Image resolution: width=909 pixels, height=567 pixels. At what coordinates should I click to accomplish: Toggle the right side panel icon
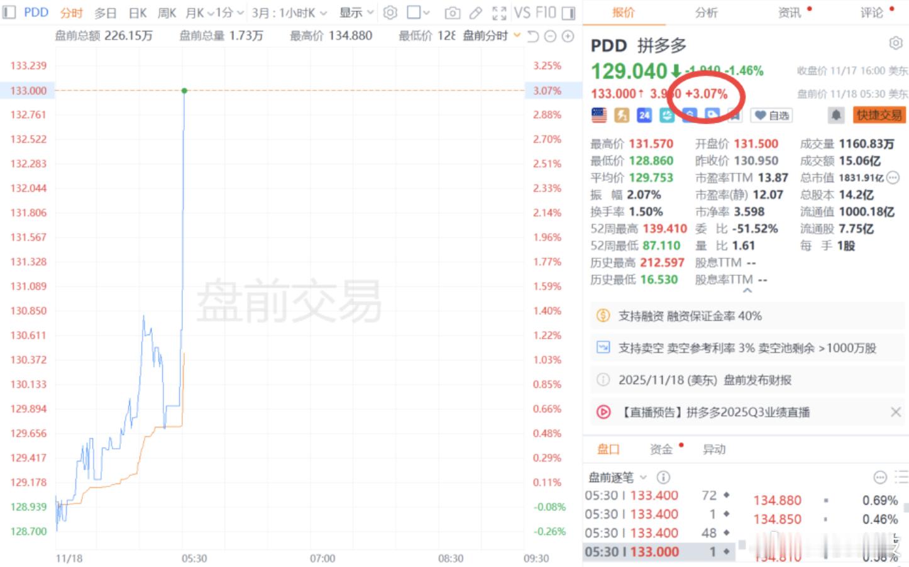(x=568, y=13)
